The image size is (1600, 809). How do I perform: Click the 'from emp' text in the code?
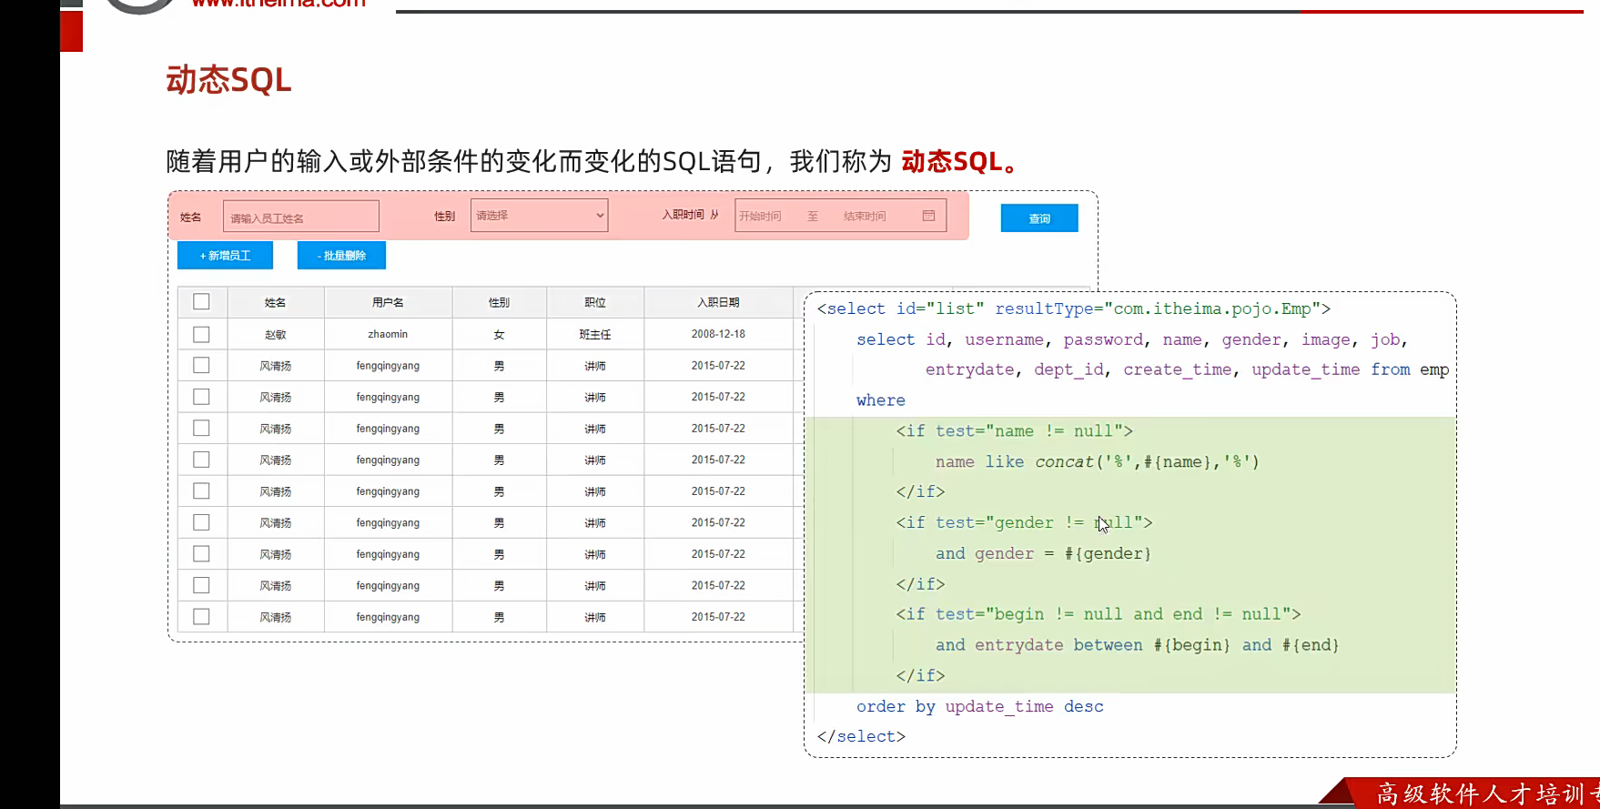coord(1410,369)
